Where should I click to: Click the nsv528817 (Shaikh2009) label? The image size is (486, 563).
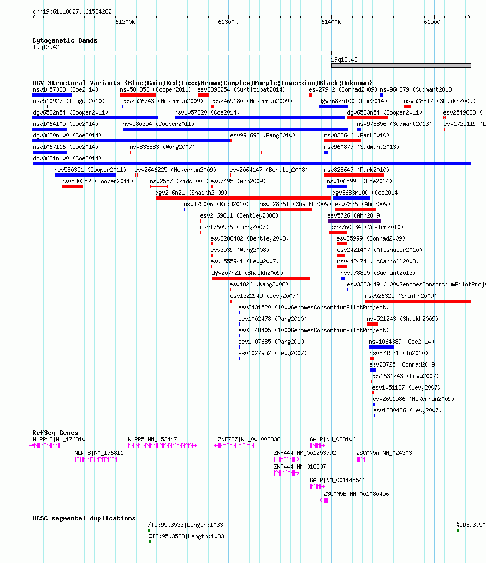tap(440, 101)
